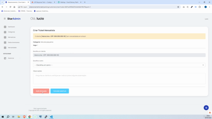Open Mensalidades in the sidebar
The image size is (212, 119).
(x=12, y=48)
